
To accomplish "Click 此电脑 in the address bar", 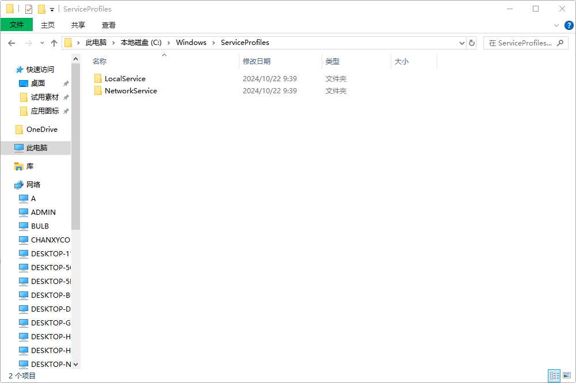I will coord(96,43).
